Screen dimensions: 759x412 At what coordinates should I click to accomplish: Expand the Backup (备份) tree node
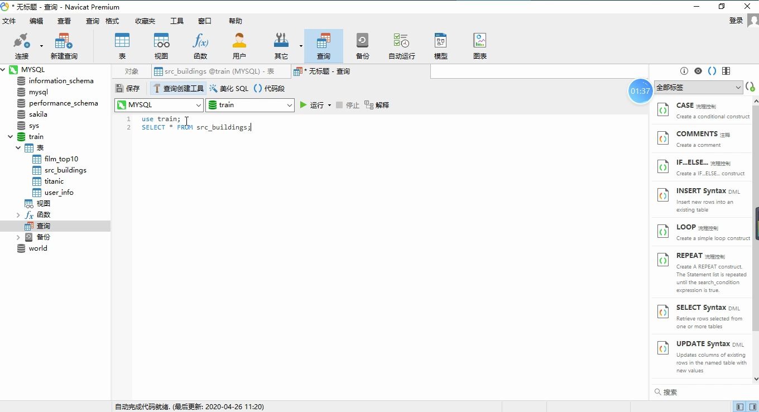tap(18, 237)
